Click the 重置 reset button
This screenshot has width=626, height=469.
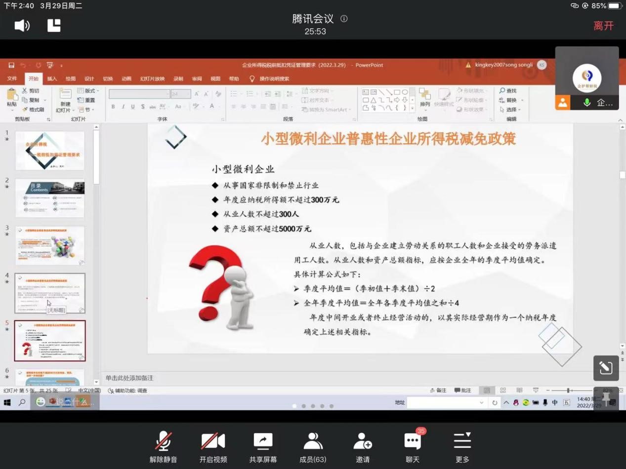[86, 100]
